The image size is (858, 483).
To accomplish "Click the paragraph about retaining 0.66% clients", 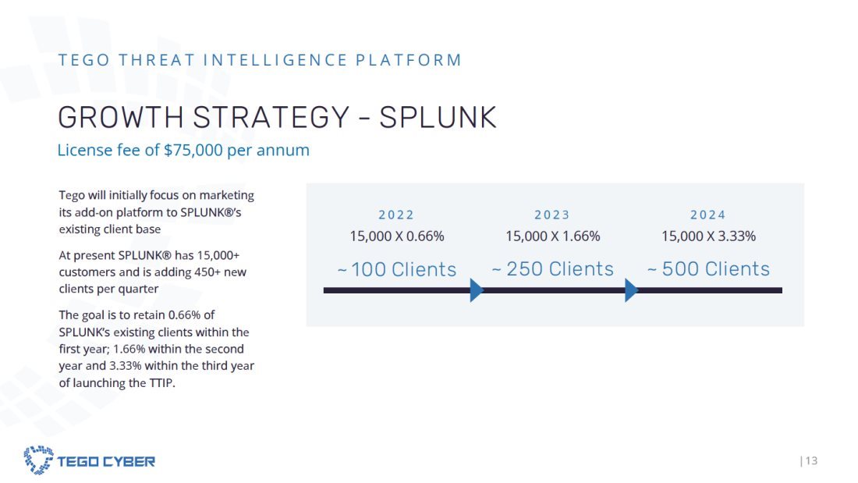I will point(157,349).
